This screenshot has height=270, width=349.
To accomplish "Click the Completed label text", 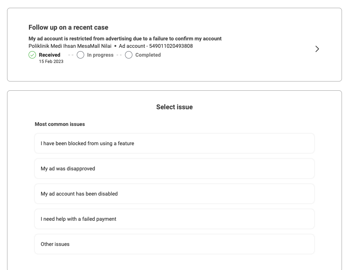I will (x=148, y=55).
